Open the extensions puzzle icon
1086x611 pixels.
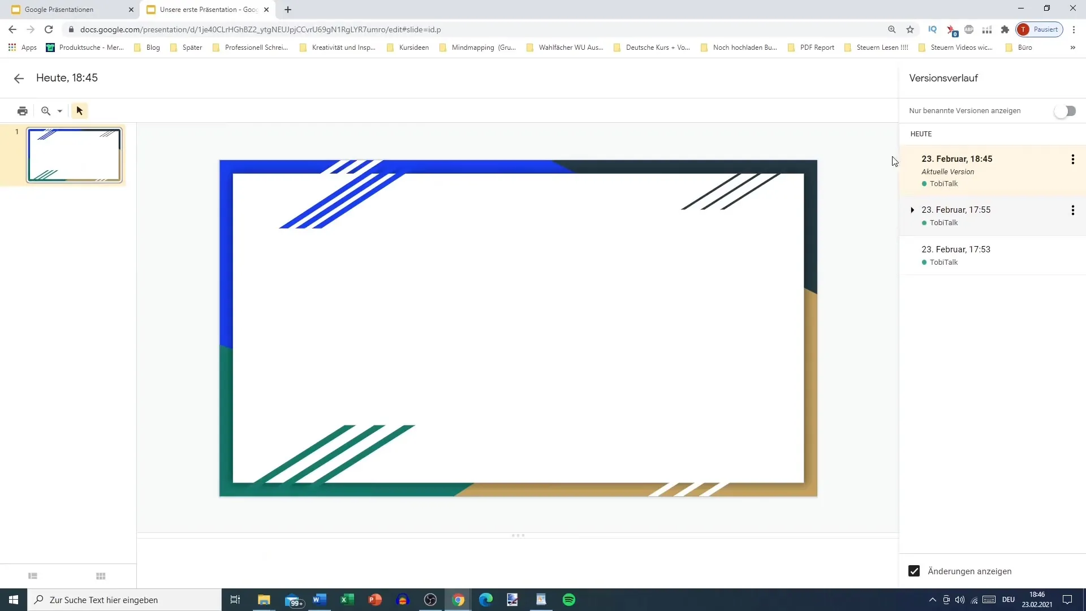[x=1005, y=29]
